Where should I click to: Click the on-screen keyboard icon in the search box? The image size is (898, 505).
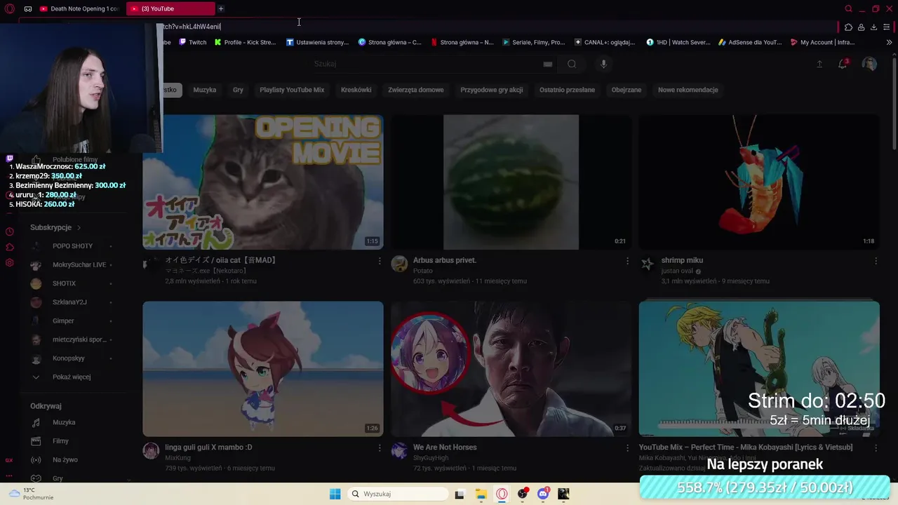(548, 64)
